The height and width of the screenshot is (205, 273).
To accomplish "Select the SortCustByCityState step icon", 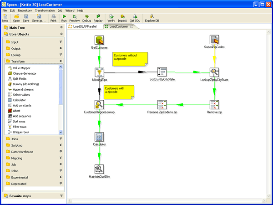I will click(162, 72).
